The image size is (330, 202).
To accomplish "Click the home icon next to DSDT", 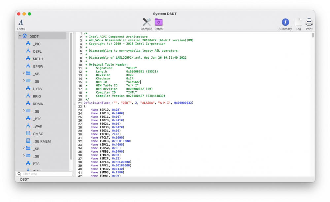I will click(x=25, y=36).
